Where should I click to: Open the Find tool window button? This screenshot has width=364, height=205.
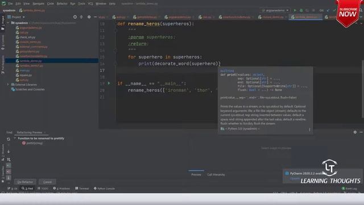click(x=27, y=188)
